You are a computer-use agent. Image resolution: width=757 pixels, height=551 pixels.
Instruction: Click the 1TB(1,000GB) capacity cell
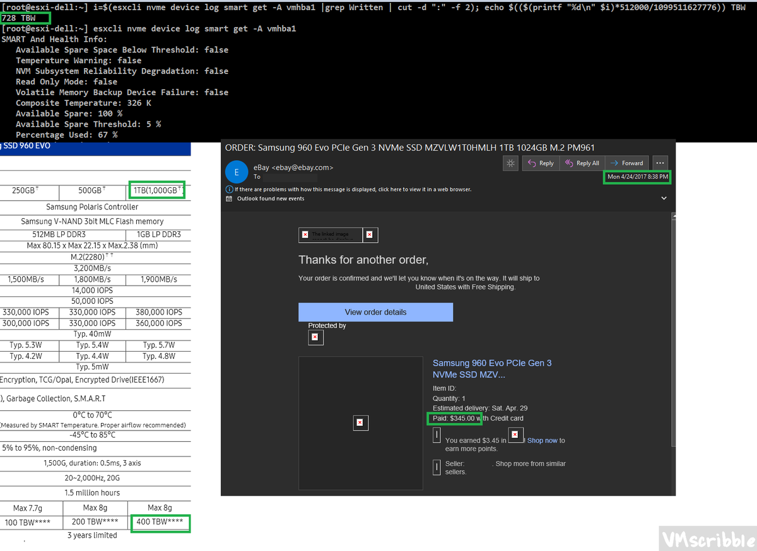[158, 191]
